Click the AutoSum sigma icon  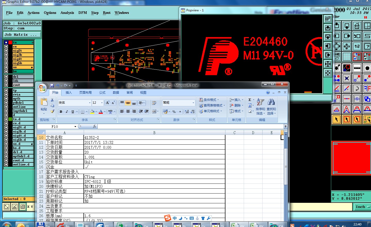pyautogui.click(x=250, y=100)
